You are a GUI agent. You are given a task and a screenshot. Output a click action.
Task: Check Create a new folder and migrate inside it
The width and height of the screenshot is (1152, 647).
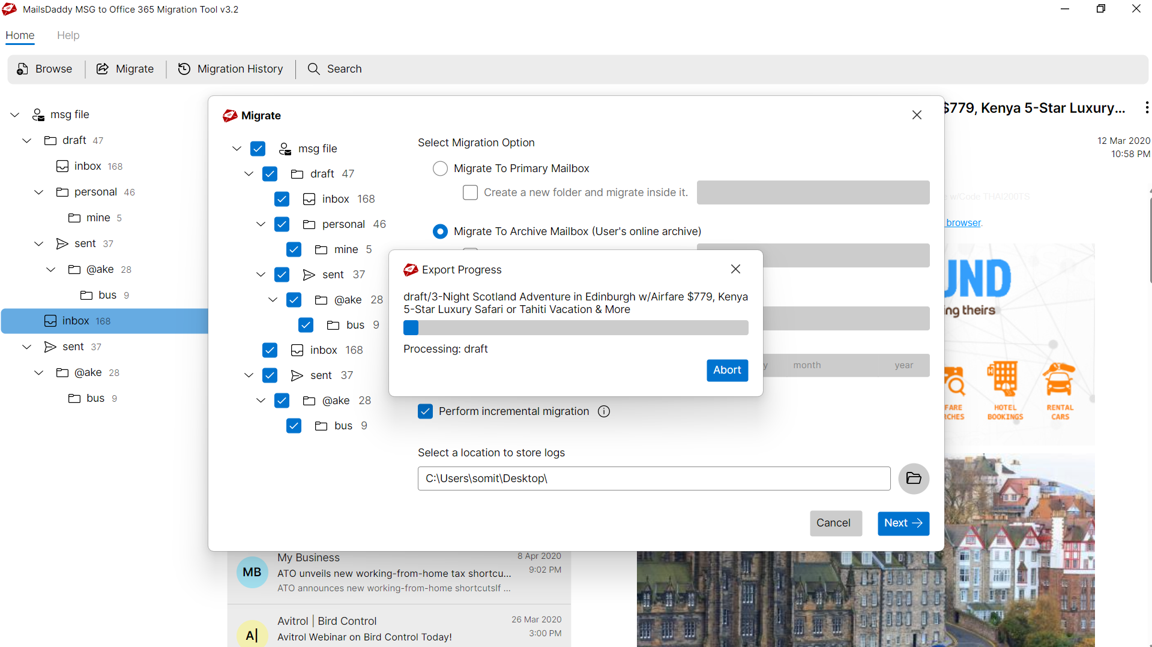pyautogui.click(x=471, y=192)
